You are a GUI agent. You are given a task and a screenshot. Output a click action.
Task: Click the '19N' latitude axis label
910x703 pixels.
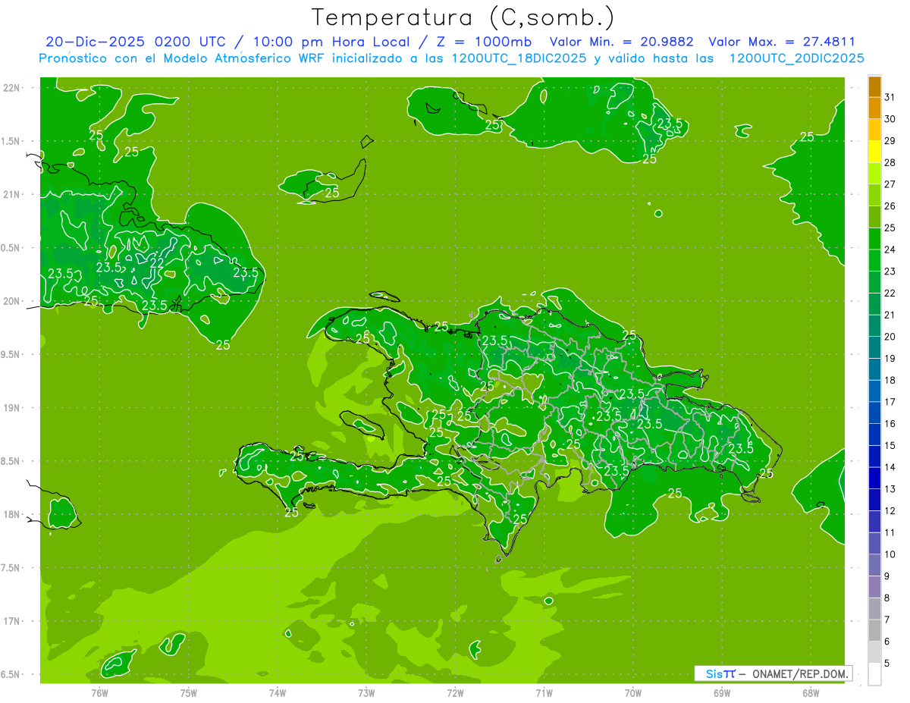[12, 408]
